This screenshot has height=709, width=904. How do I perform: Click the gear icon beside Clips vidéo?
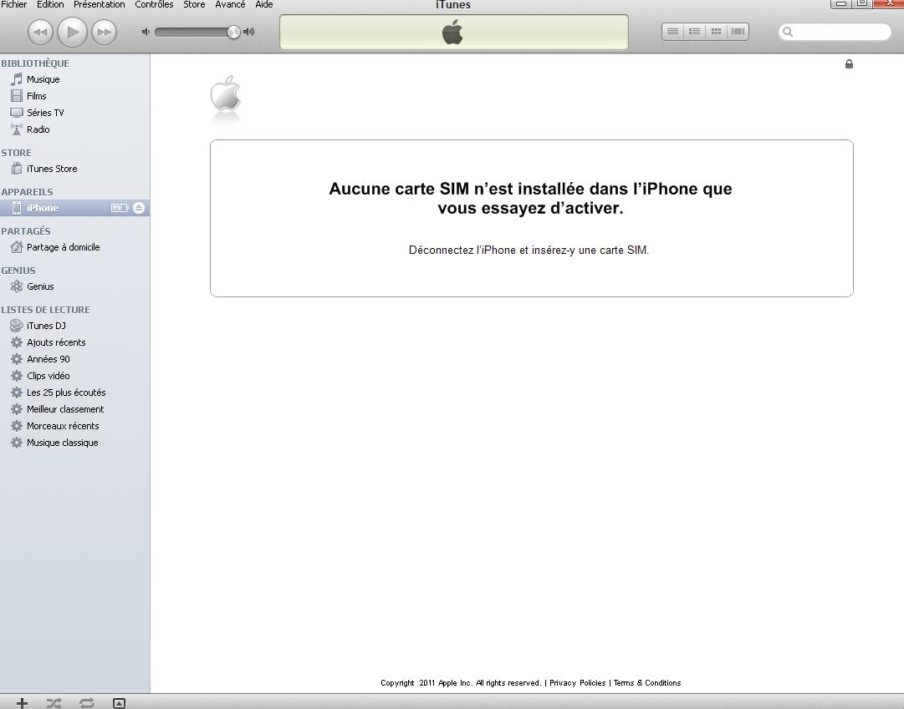pyautogui.click(x=17, y=376)
